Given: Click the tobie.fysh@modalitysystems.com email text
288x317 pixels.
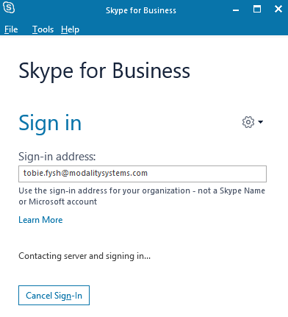Looking at the screenshot, I should 85,173.
